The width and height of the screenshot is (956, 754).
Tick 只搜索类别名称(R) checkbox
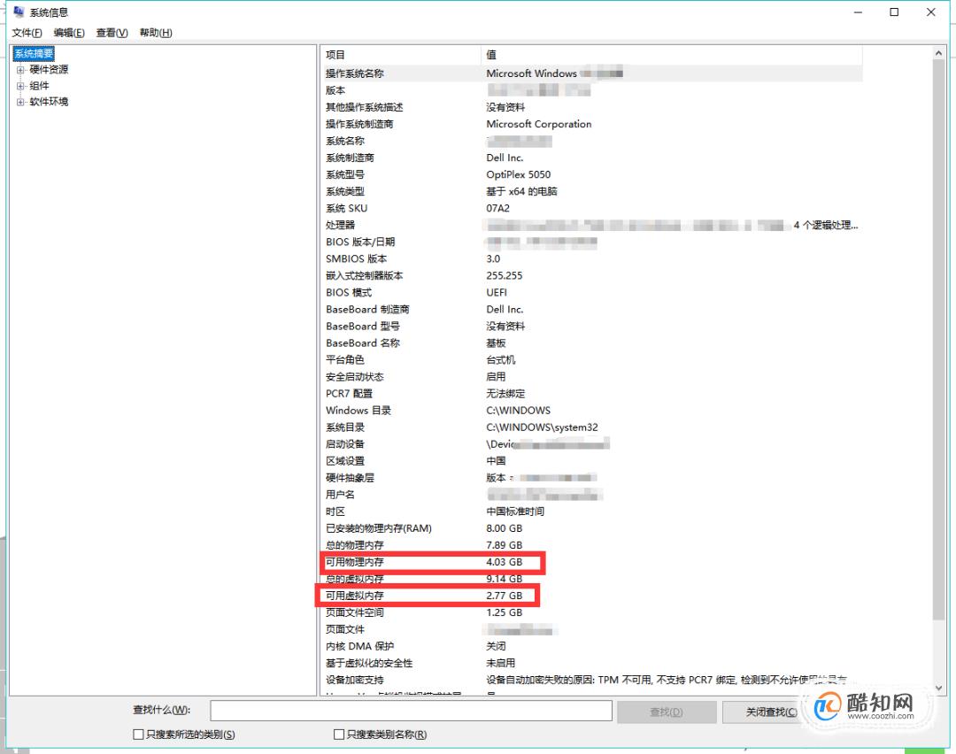coord(339,735)
